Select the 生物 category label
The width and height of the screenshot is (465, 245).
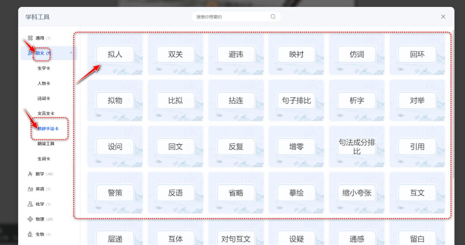click(x=40, y=234)
